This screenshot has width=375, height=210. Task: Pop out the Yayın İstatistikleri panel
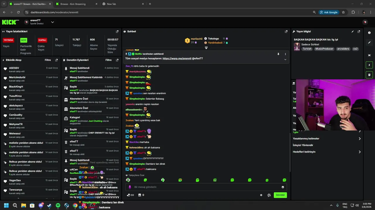[x=117, y=32]
